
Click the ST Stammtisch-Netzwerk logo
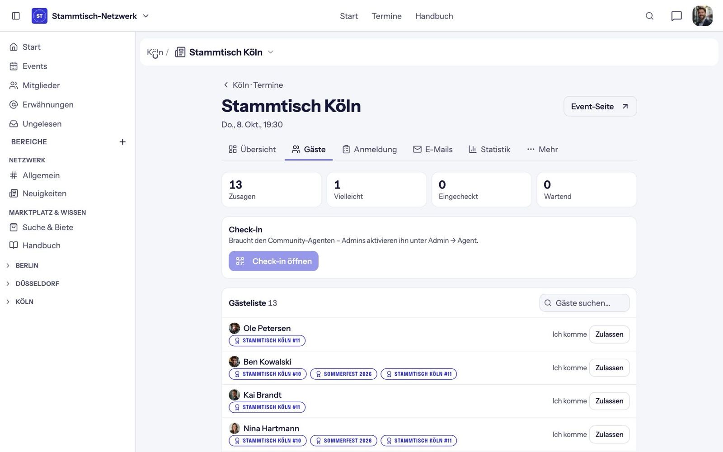click(39, 16)
